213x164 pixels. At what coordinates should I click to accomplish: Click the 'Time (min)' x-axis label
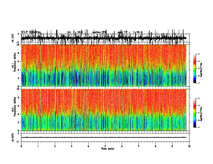(x=108, y=149)
